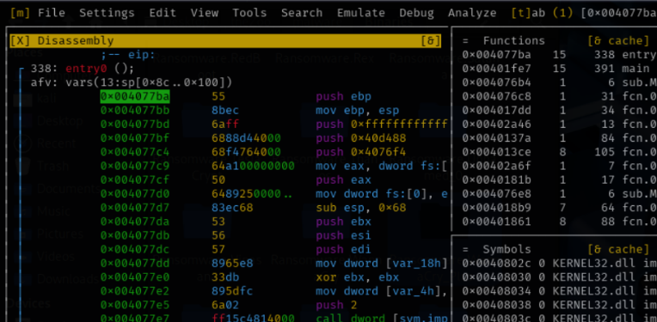This screenshot has height=322, width=657.
Task: Select function 0x00402a6f in Functions list
Action: 559,166
